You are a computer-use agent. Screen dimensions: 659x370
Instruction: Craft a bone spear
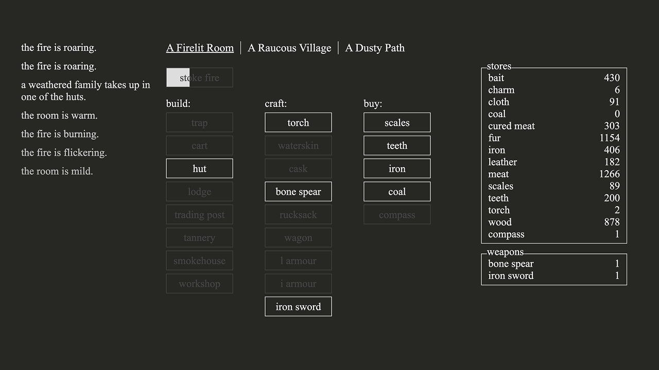click(x=298, y=192)
